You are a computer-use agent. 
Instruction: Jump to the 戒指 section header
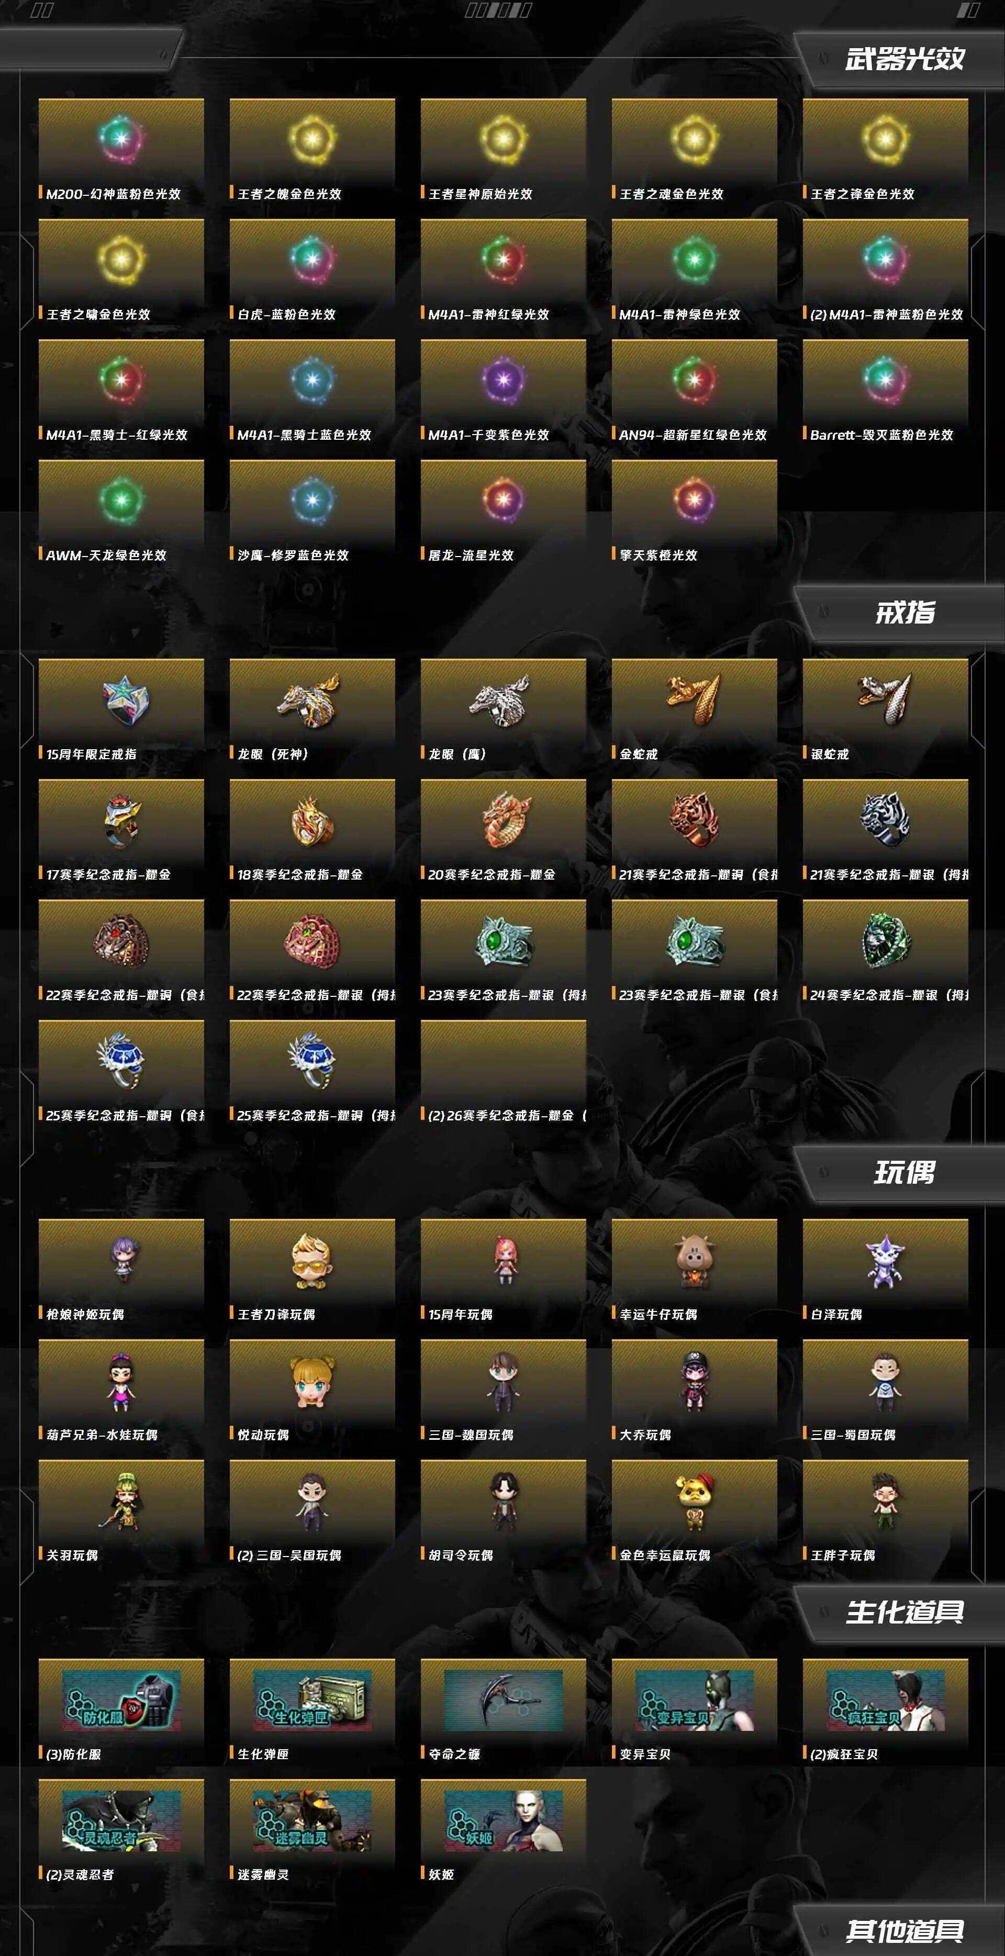905,612
